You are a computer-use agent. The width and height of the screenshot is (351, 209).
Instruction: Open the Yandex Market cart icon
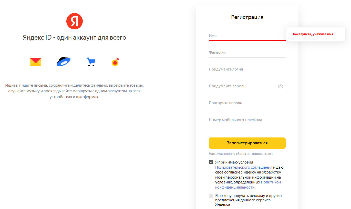coord(91,62)
